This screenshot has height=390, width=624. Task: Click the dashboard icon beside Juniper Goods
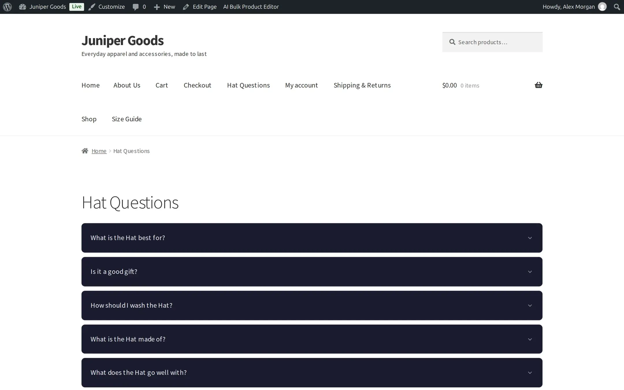pos(23,7)
